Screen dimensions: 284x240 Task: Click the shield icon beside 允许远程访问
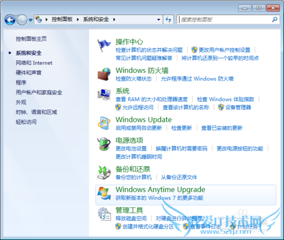click(x=118, y=107)
